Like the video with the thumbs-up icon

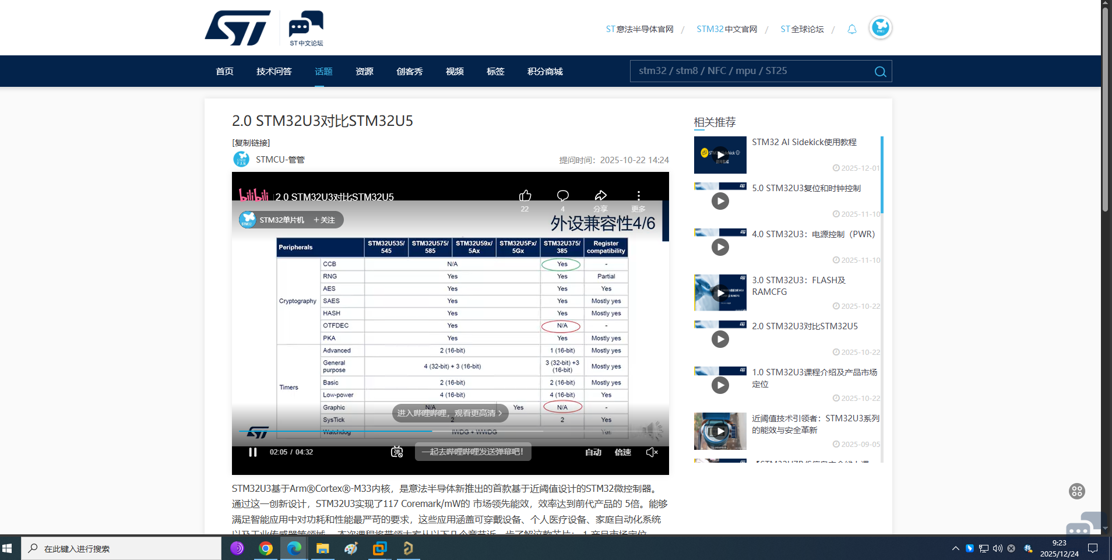pos(525,195)
